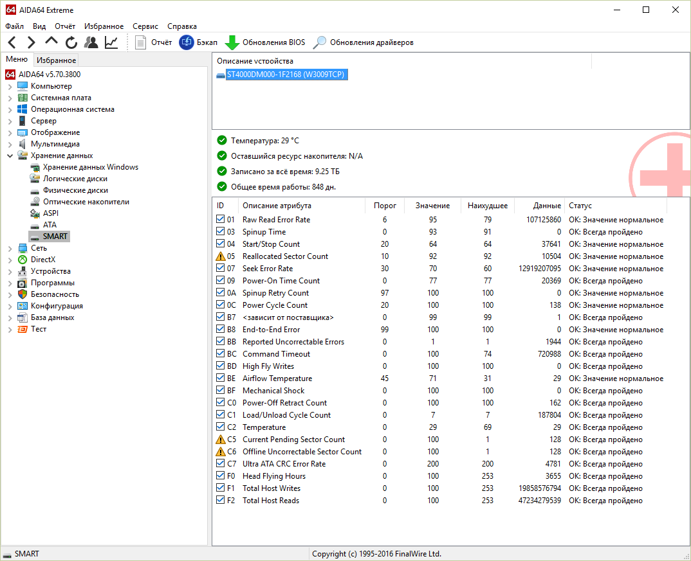
Task: Toggle the checkbox for Ultra ATA CRC Error Rate
Action: click(x=220, y=463)
